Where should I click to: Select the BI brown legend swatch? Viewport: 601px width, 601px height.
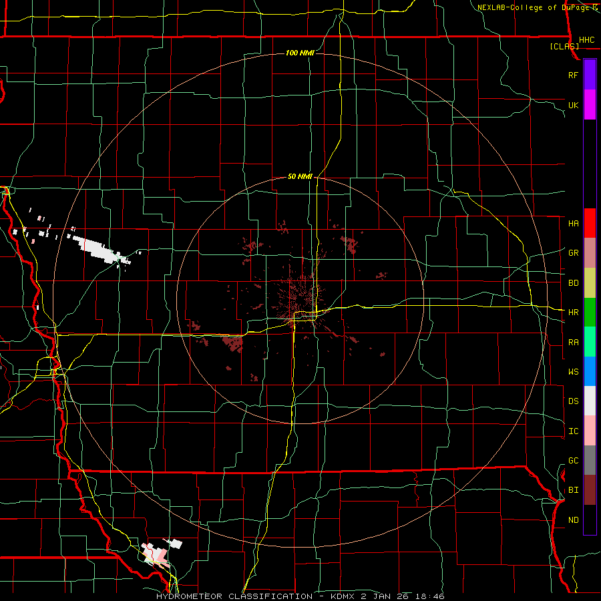[x=590, y=490]
